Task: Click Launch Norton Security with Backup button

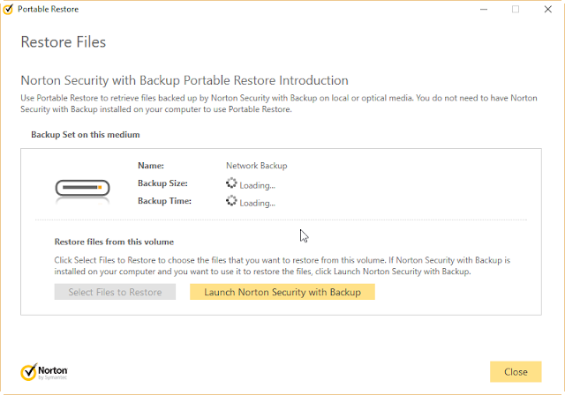Action: pyautogui.click(x=282, y=292)
